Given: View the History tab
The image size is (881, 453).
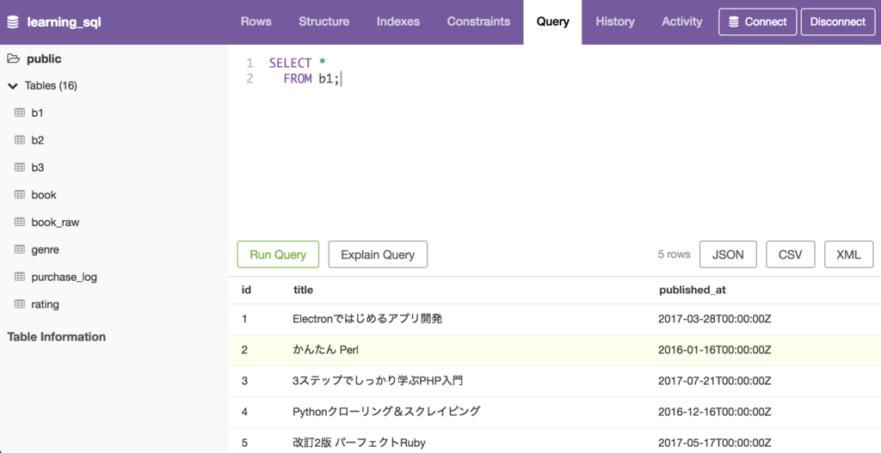Looking at the screenshot, I should tap(614, 21).
